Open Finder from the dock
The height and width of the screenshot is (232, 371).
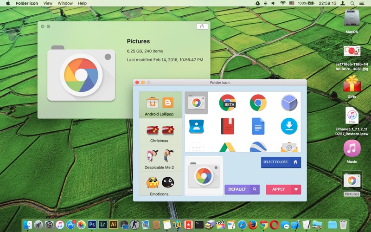click(28, 225)
